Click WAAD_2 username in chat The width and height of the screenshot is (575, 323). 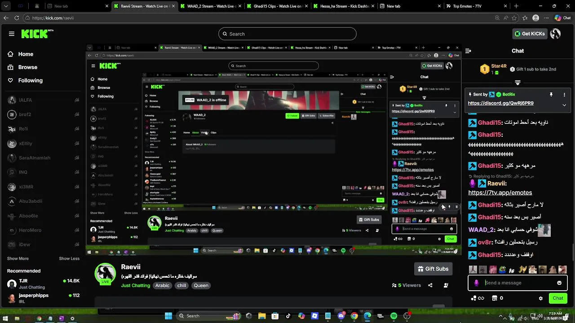[x=481, y=230]
